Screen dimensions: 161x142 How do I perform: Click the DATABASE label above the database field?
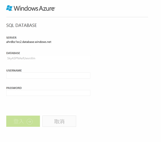pos(13,53)
